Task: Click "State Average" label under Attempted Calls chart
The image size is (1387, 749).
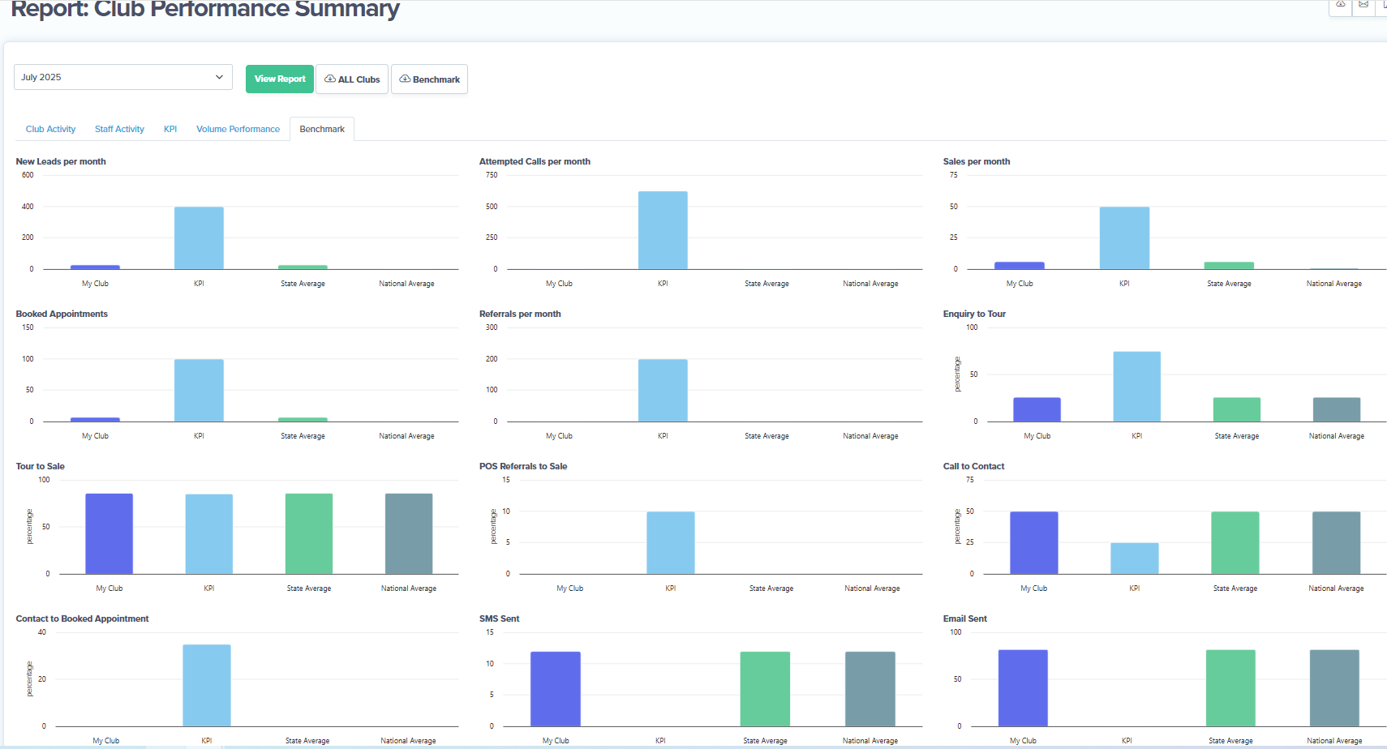Action: pos(766,284)
